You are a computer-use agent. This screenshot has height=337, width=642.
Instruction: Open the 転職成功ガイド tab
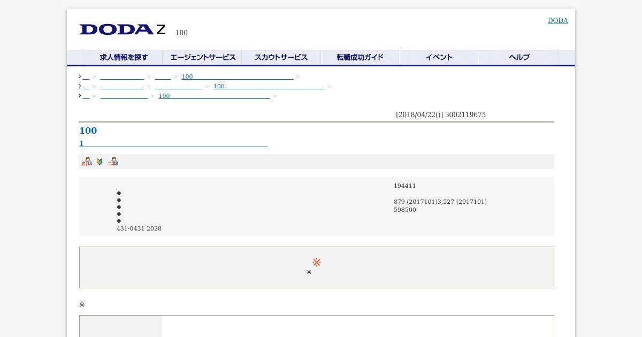pyautogui.click(x=360, y=57)
